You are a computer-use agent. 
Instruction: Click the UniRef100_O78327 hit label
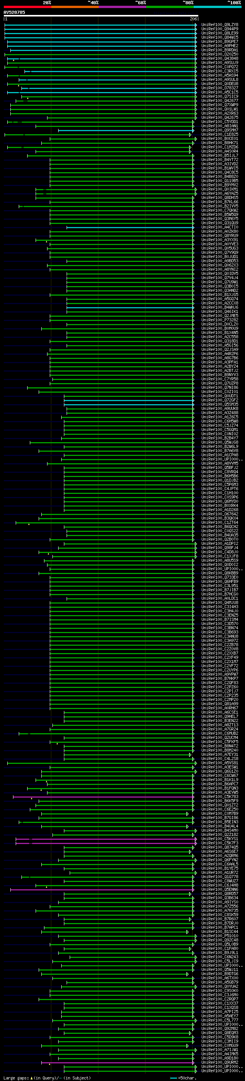[x=220, y=88]
